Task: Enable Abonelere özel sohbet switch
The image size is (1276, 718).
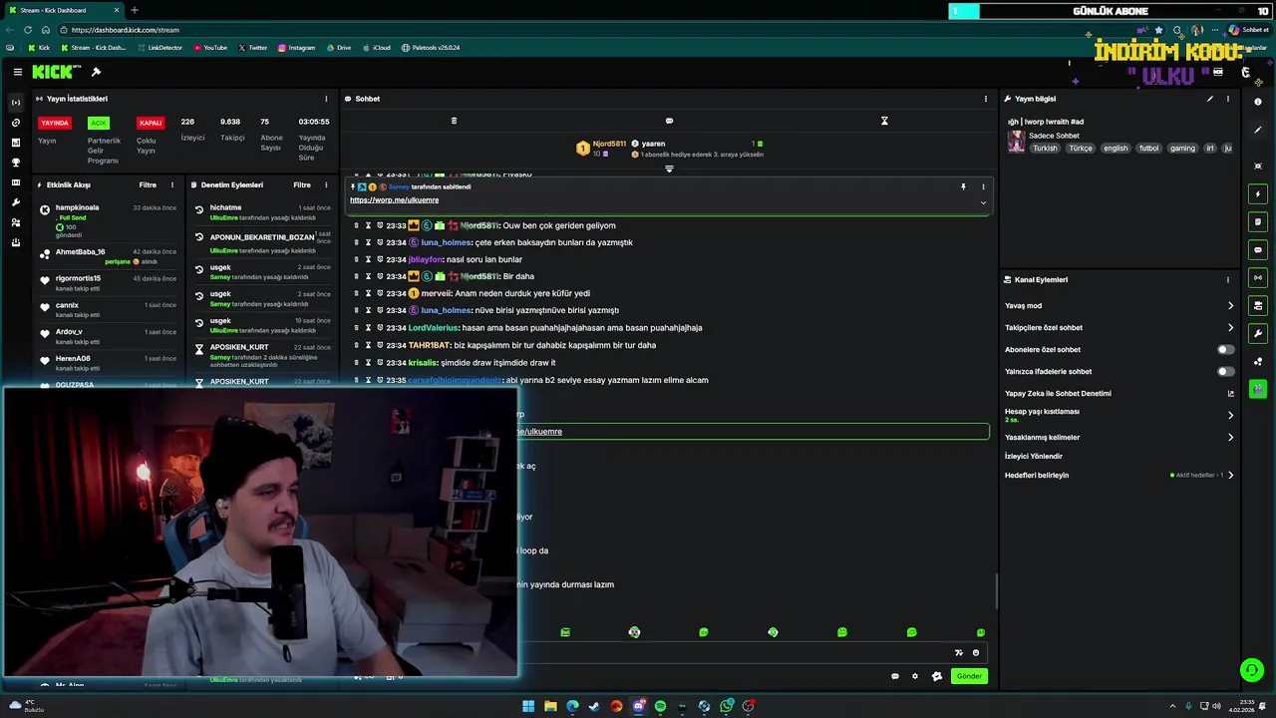Action: (1225, 350)
